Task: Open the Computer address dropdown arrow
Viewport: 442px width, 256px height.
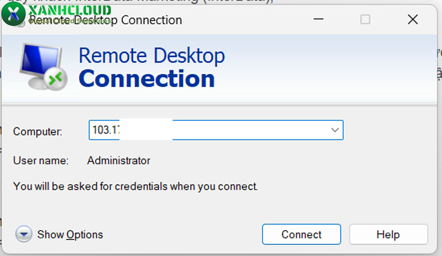Action: pos(334,130)
